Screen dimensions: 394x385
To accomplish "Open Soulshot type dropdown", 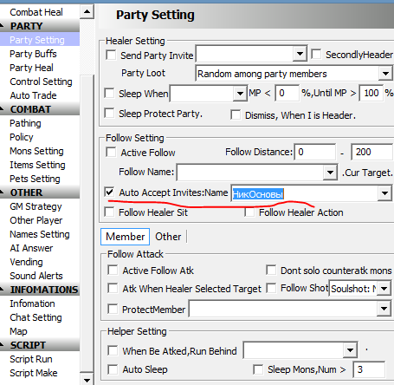I will [x=384, y=288].
